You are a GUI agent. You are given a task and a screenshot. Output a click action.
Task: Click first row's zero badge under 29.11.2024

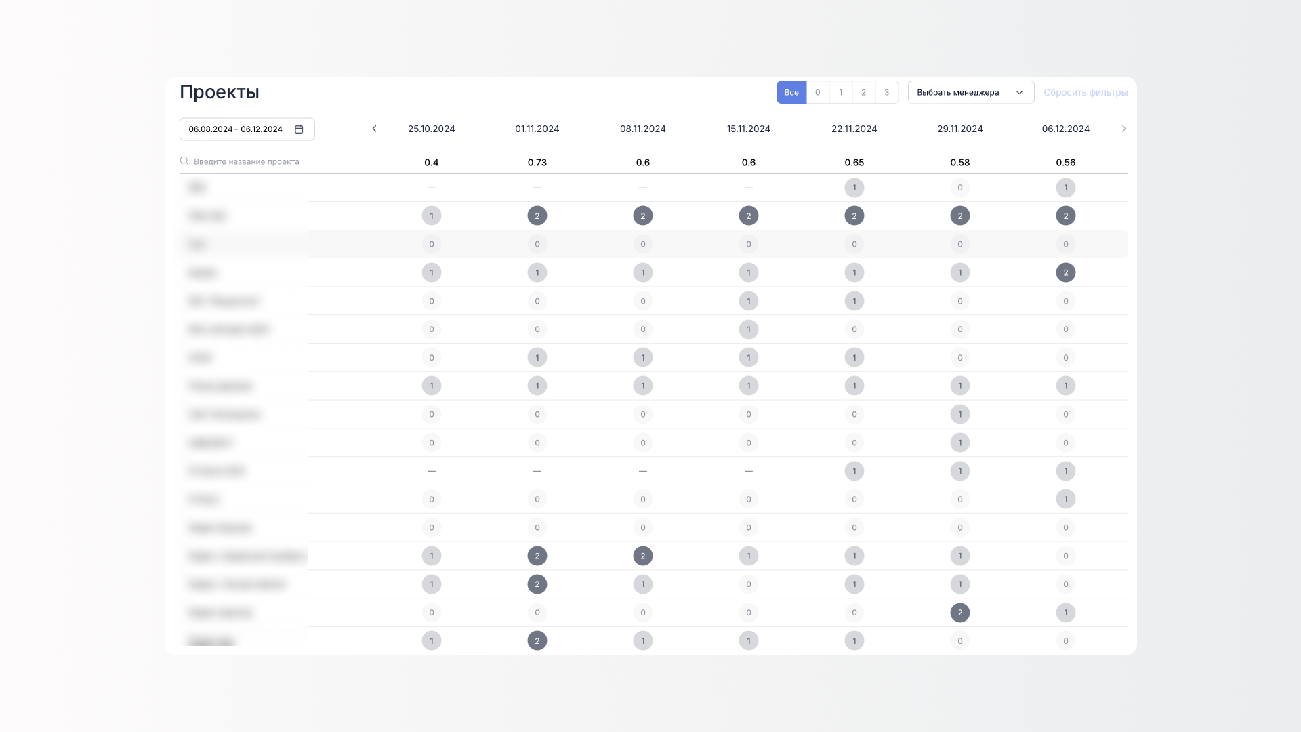959,188
